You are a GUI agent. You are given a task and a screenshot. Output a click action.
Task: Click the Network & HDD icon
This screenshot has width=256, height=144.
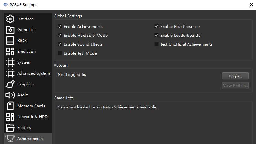(x=10, y=117)
